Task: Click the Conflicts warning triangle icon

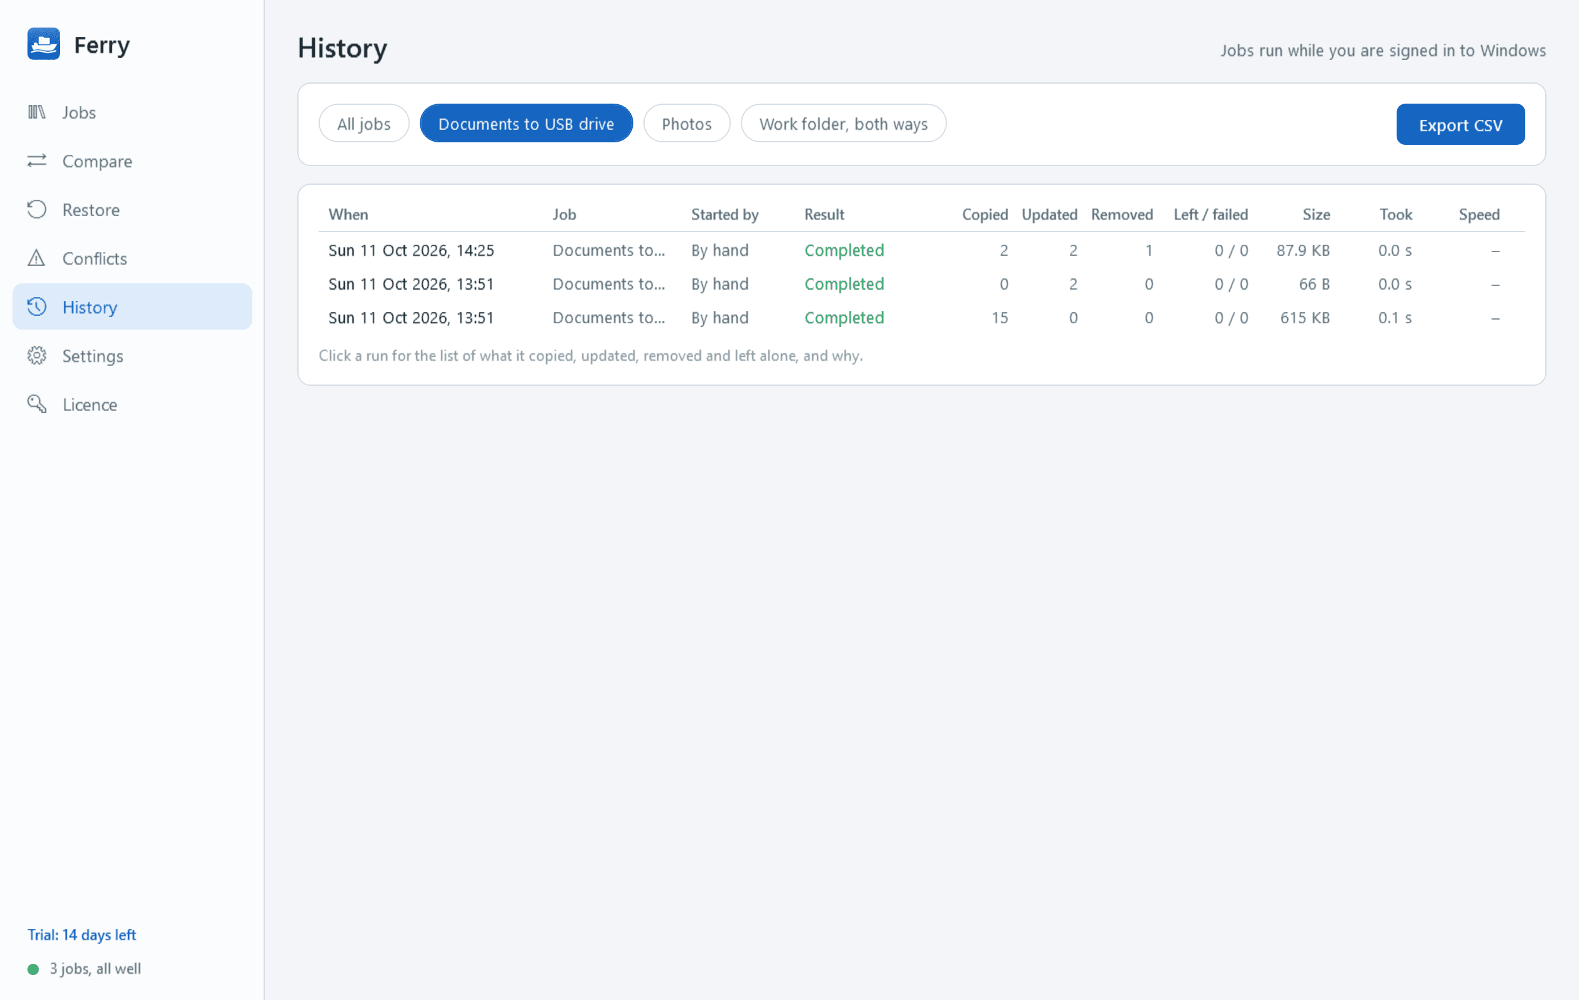Action: [37, 258]
